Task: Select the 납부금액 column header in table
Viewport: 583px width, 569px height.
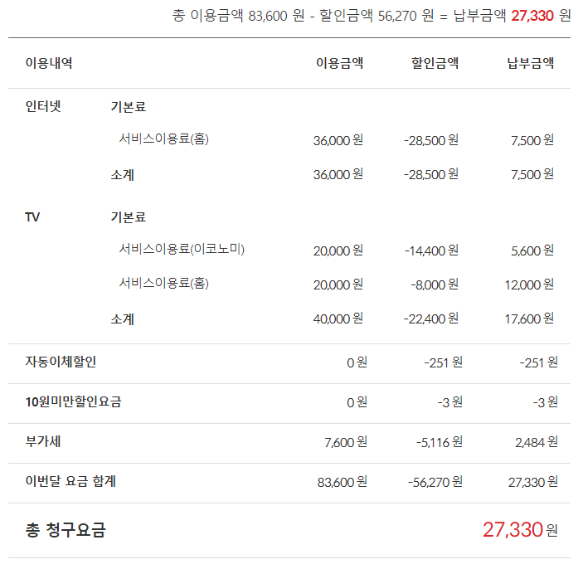Action: pos(531,63)
